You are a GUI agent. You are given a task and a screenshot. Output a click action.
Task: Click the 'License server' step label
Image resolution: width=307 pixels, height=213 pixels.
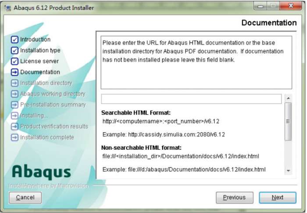(39, 61)
